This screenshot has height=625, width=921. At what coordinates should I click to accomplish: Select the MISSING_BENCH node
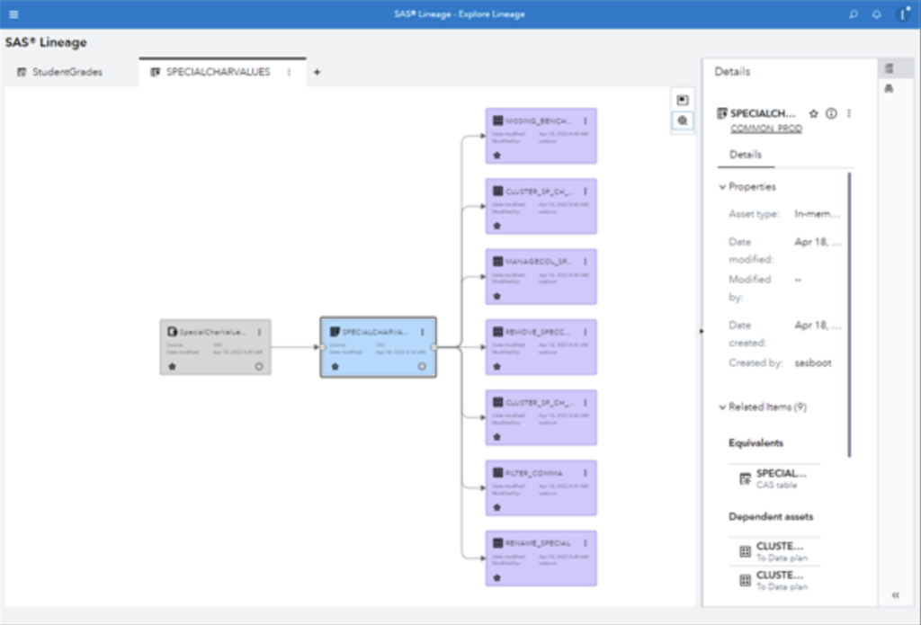[x=541, y=136]
